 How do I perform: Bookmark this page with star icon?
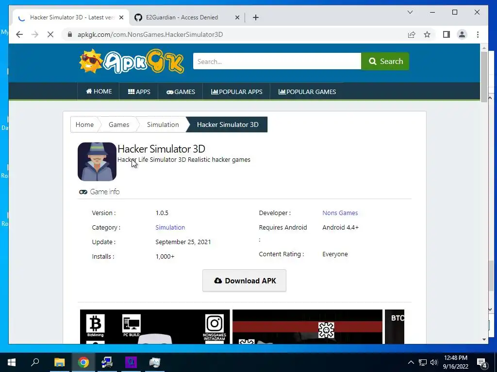[427, 34]
